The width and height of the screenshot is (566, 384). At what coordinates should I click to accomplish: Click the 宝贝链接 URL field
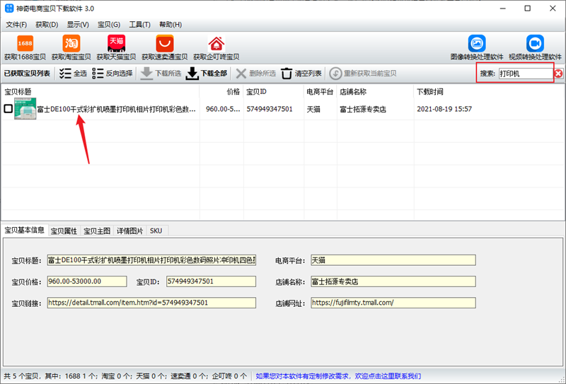click(151, 303)
